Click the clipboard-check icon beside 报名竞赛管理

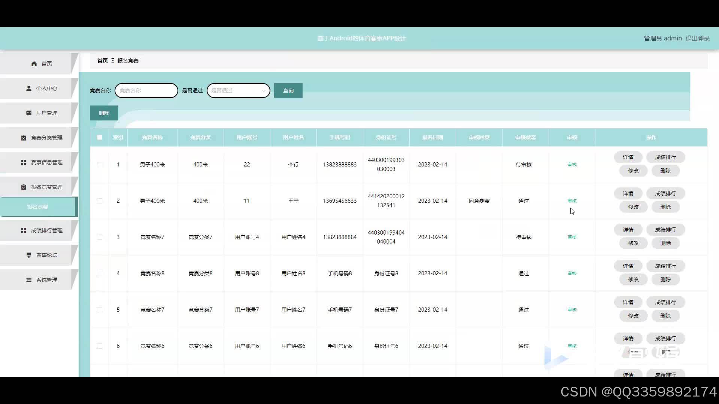[x=24, y=187]
